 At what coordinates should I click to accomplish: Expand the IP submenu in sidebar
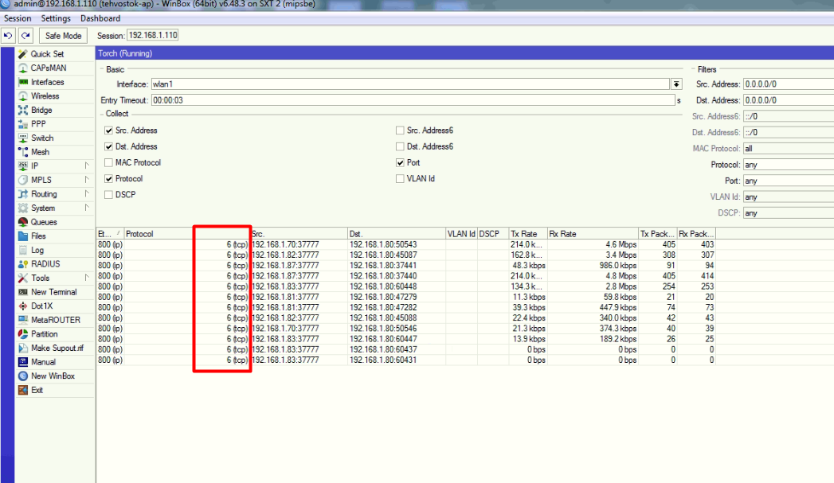tap(23, 166)
